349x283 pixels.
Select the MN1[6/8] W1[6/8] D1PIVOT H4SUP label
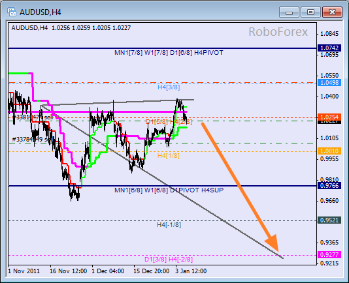pos(169,190)
